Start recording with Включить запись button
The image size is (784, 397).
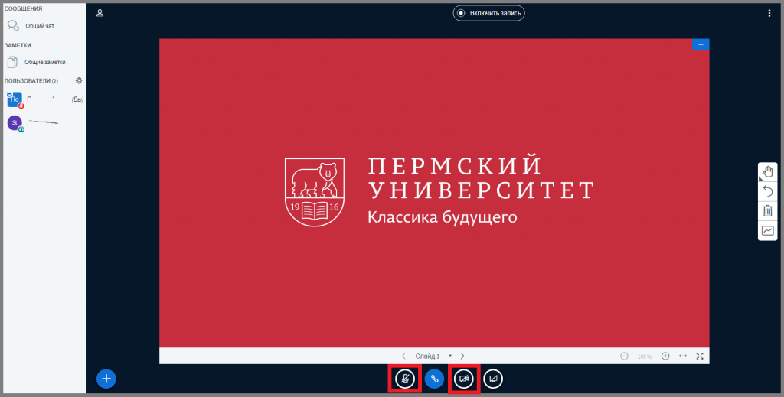coord(488,13)
